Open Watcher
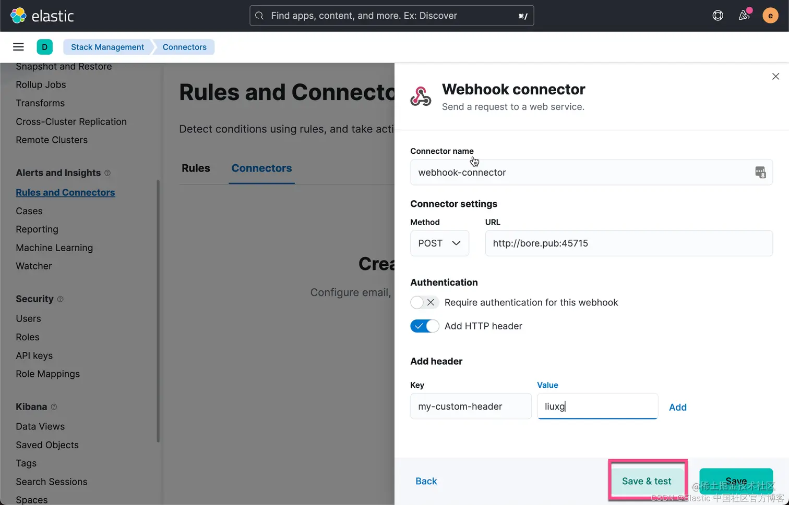 (x=34, y=266)
